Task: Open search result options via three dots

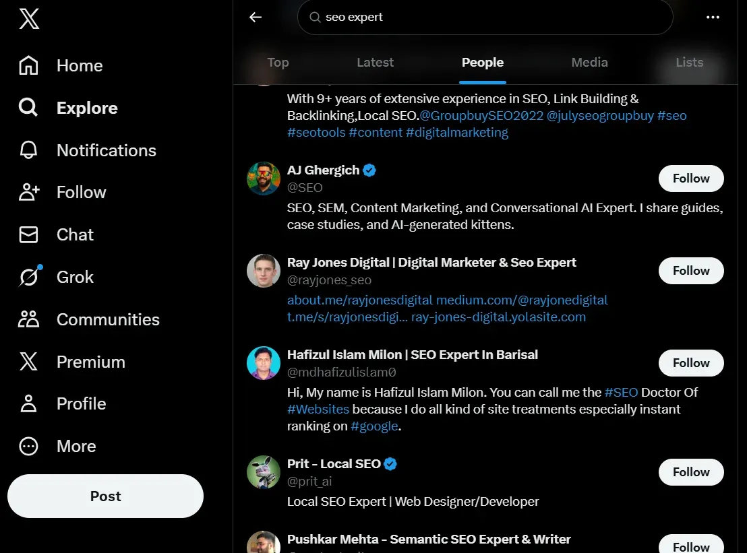Action: [x=713, y=18]
